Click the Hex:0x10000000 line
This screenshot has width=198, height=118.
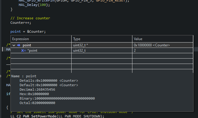click(x=34, y=94)
